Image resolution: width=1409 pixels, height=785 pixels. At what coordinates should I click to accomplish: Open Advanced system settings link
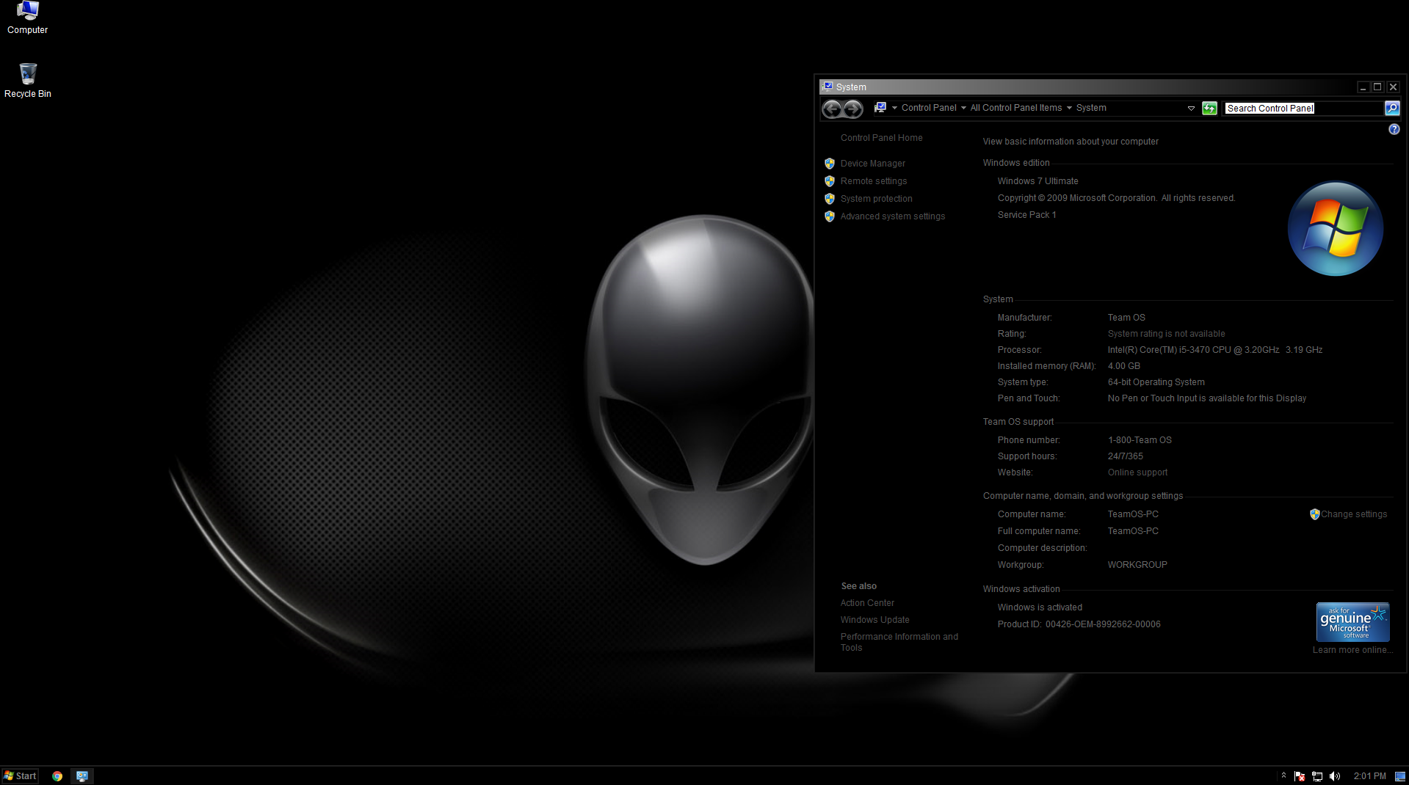pos(892,216)
